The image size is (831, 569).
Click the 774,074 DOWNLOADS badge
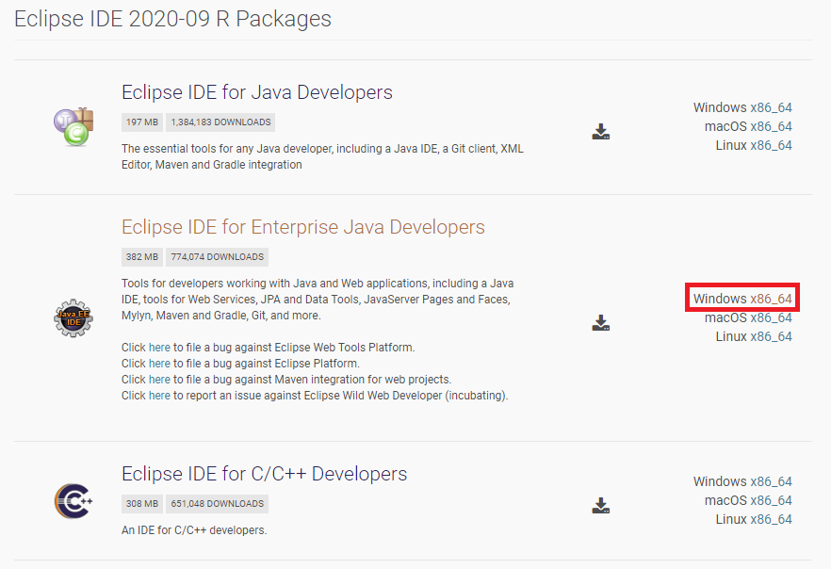[x=218, y=257]
